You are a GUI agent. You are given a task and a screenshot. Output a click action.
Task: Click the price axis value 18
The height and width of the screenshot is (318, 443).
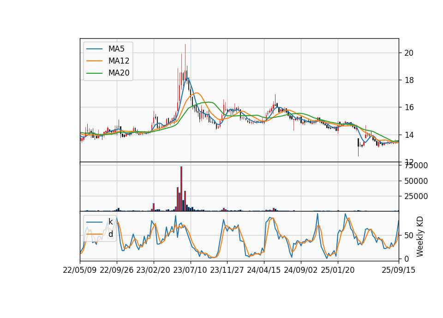coord(409,80)
